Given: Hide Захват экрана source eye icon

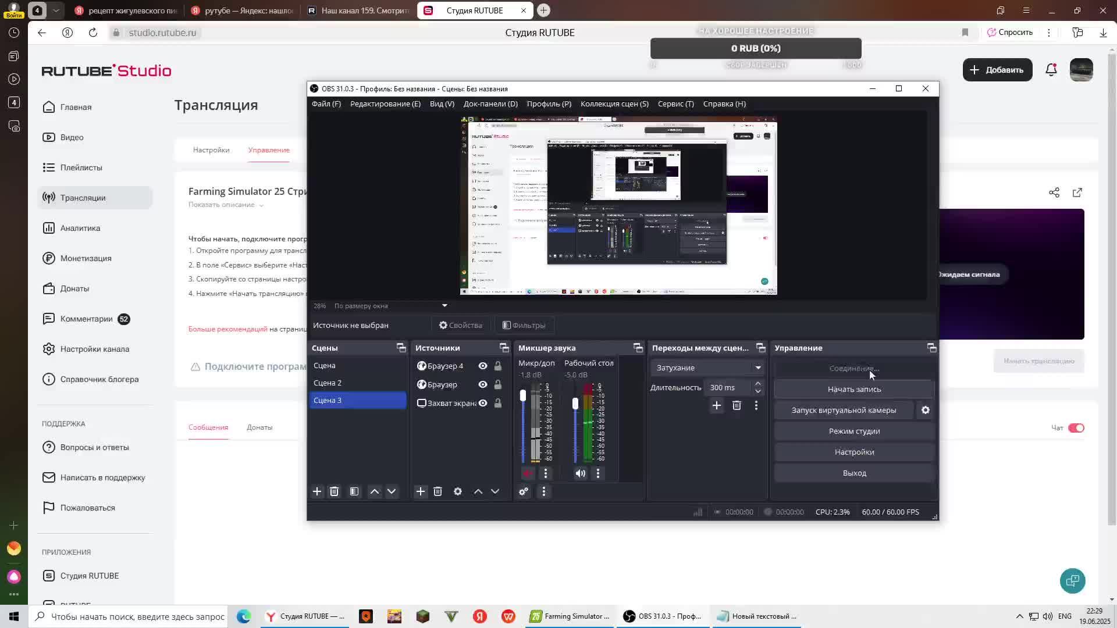Looking at the screenshot, I should pos(483,403).
